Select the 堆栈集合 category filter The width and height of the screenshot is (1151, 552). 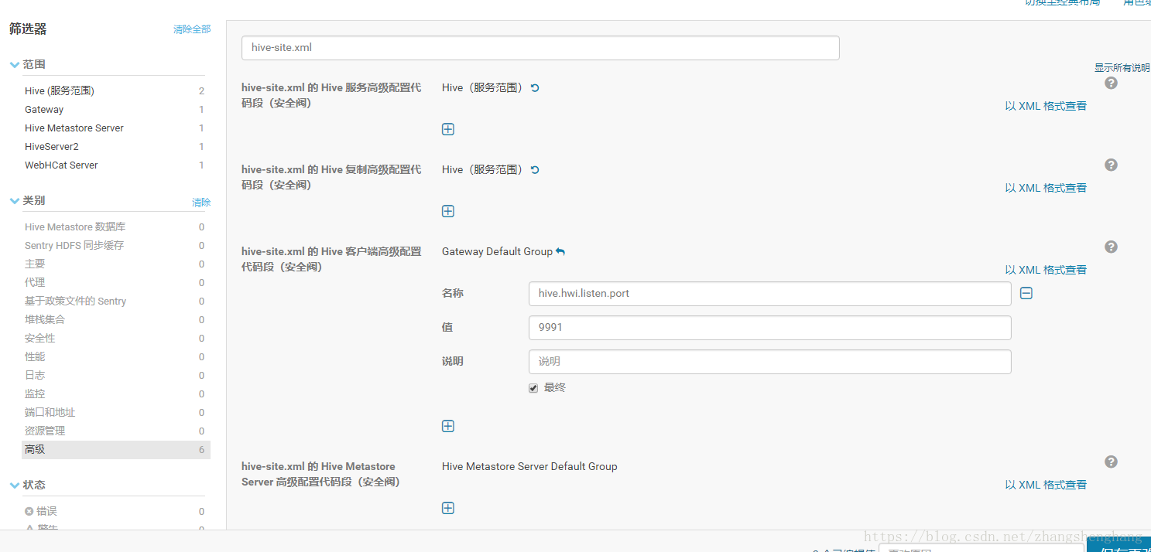click(x=116, y=319)
